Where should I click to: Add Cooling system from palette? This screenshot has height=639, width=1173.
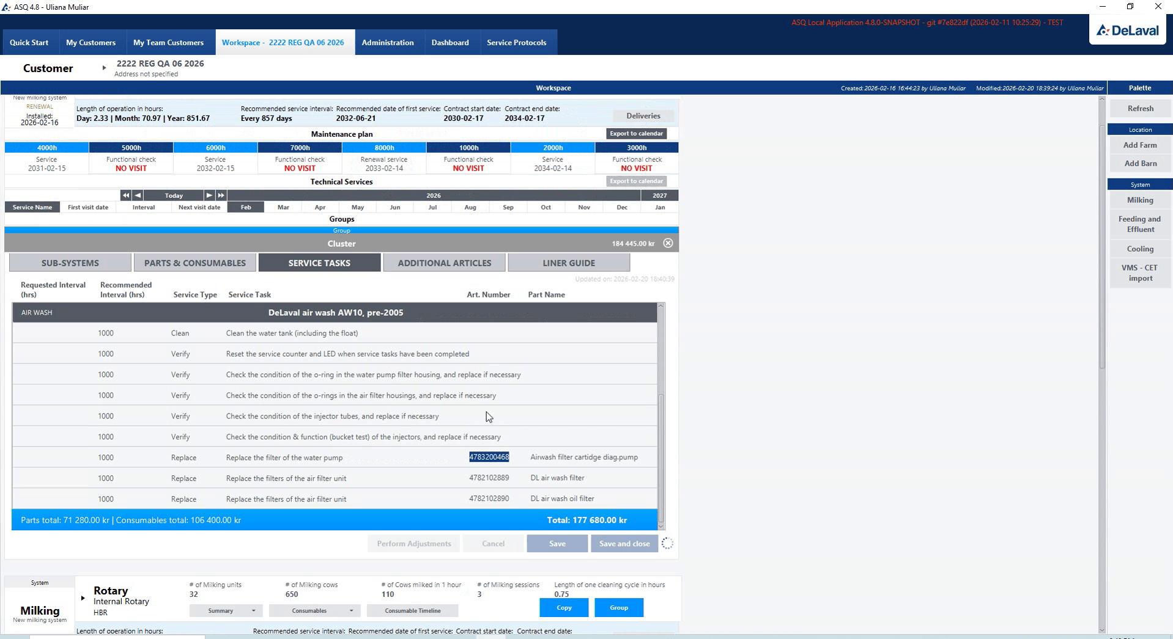tap(1140, 249)
